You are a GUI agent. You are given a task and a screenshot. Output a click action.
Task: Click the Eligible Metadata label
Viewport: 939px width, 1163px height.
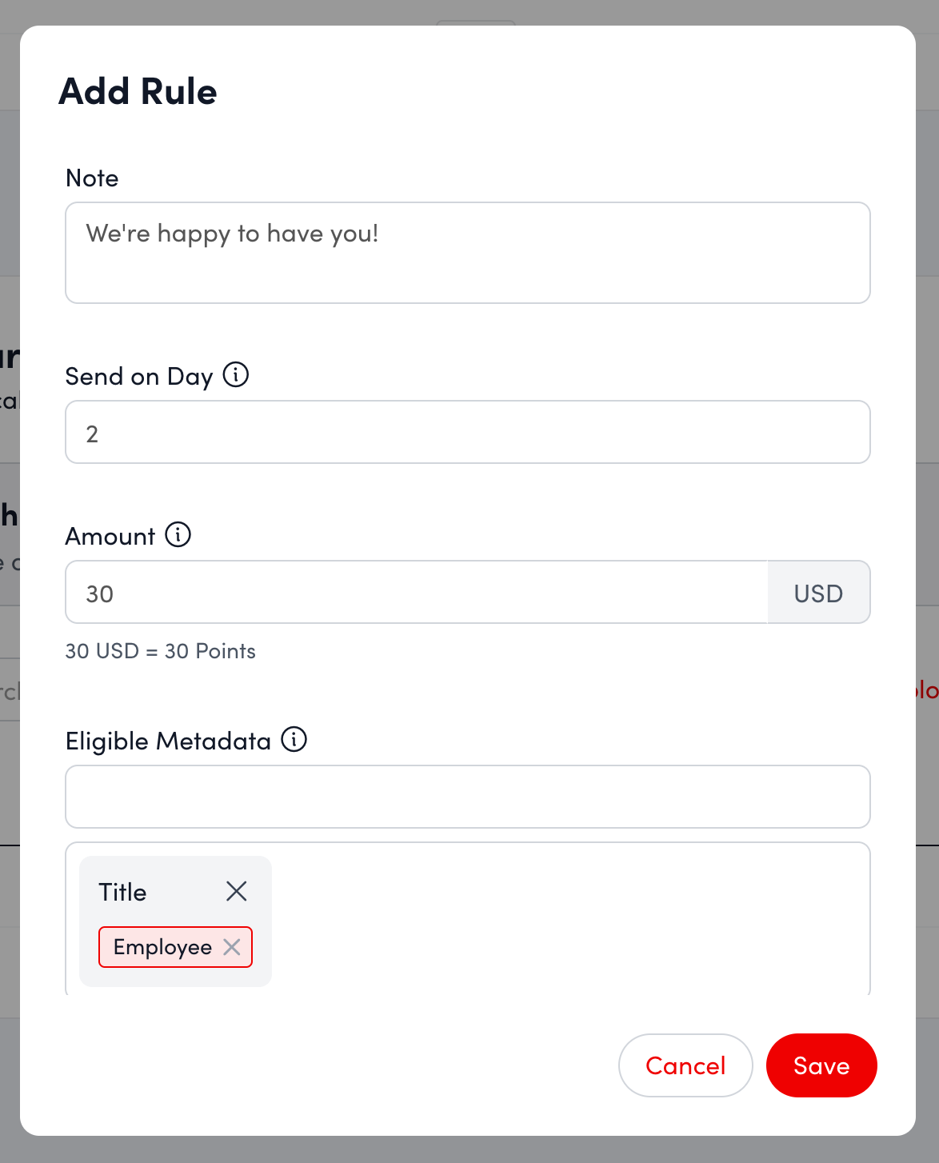tap(168, 740)
